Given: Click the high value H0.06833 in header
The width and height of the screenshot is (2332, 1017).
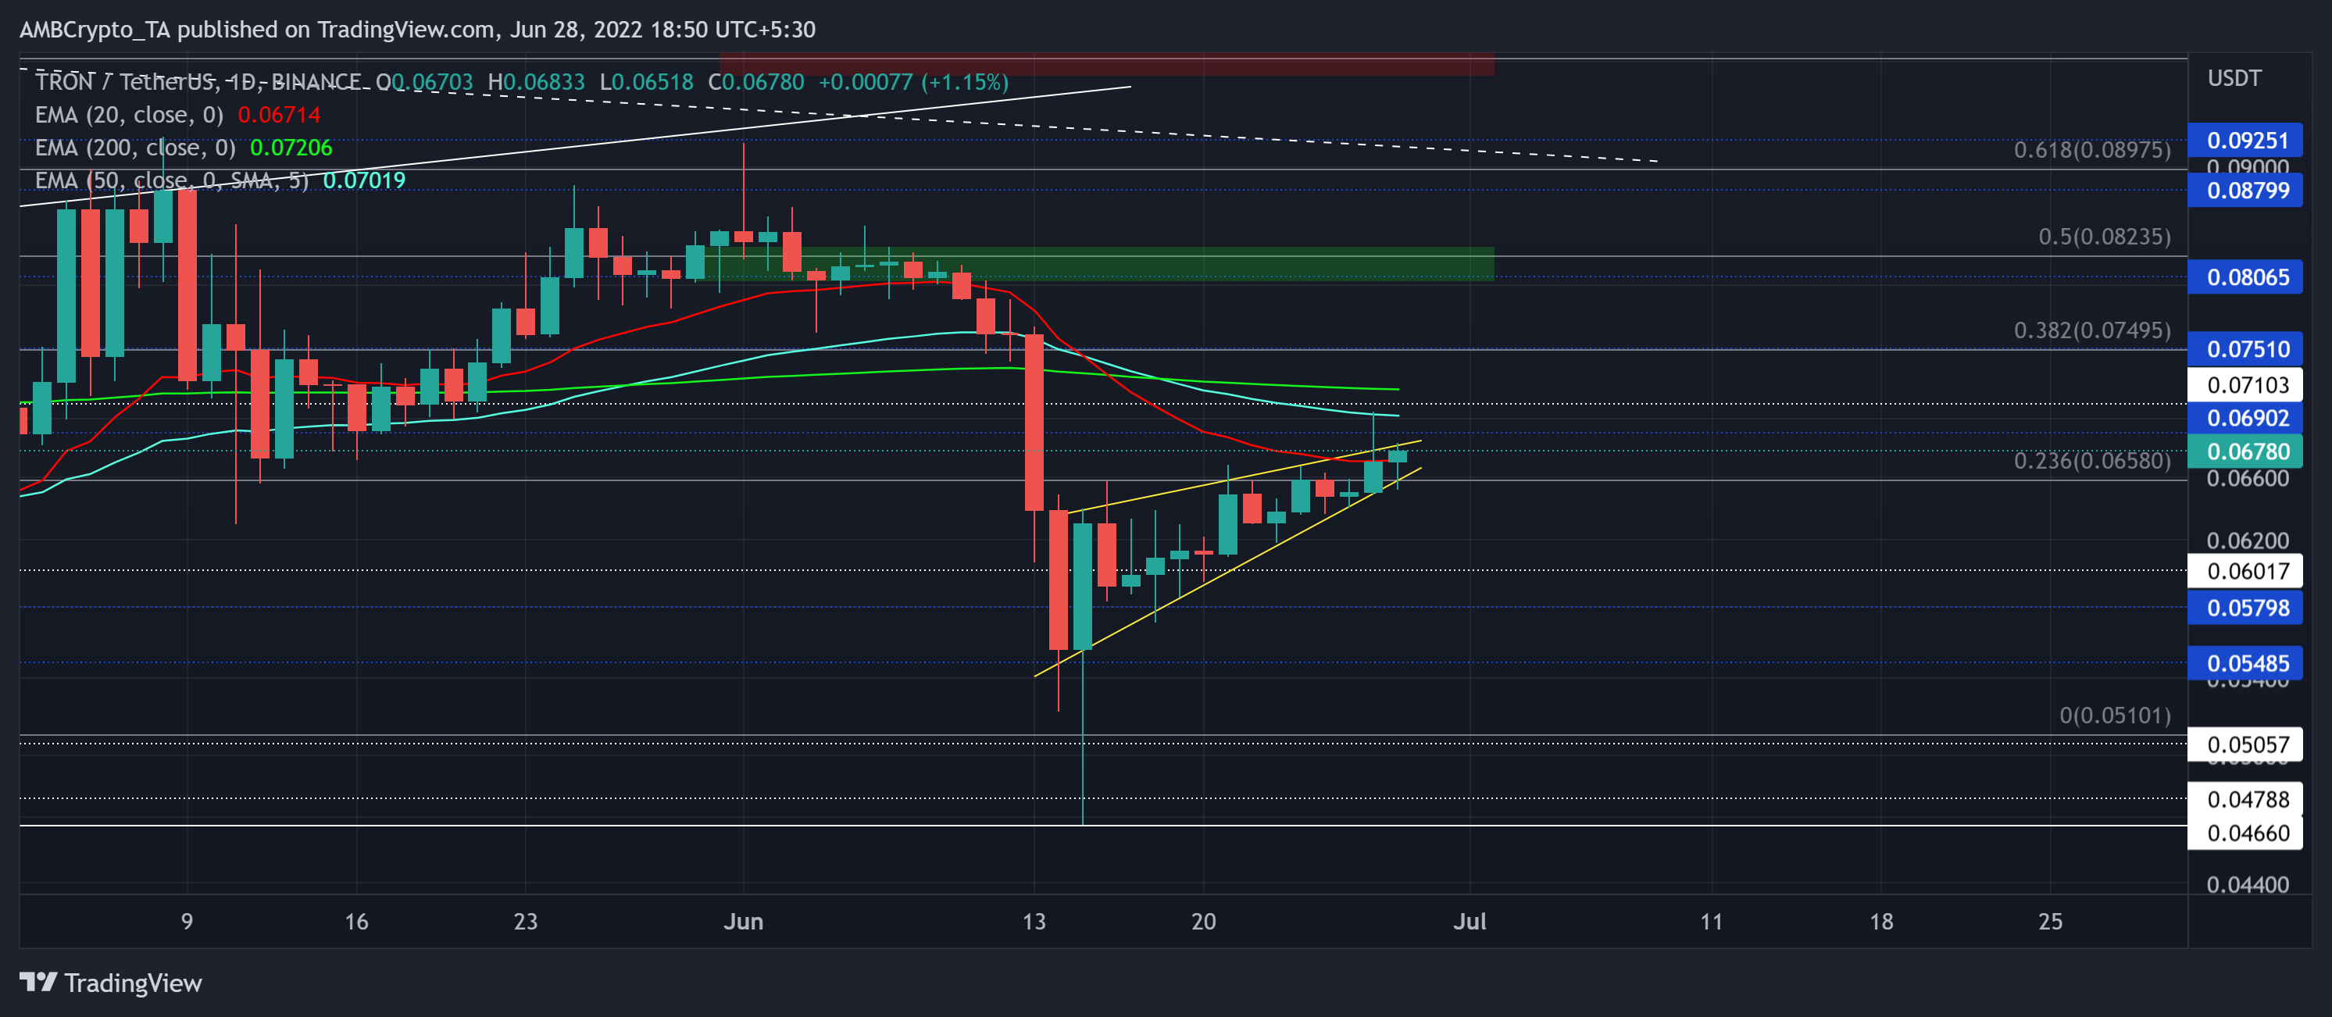Looking at the screenshot, I should tap(536, 82).
